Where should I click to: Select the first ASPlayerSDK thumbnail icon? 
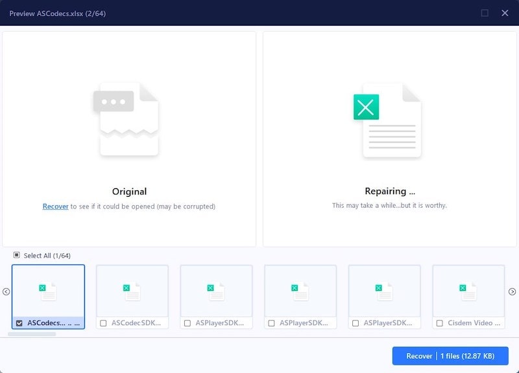click(216, 291)
